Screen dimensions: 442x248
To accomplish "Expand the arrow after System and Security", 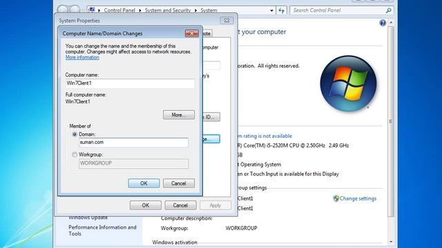I will tap(195, 11).
